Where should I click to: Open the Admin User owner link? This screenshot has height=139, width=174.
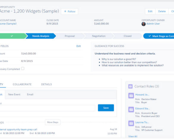coord(153,24)
